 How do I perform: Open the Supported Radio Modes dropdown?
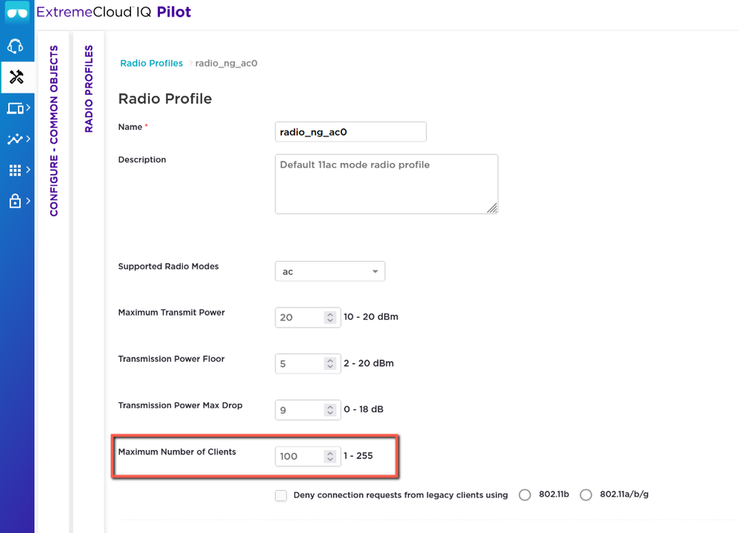click(330, 271)
